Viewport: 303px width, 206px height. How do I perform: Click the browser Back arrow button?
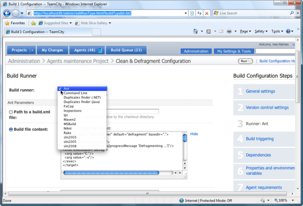coord(7,13)
